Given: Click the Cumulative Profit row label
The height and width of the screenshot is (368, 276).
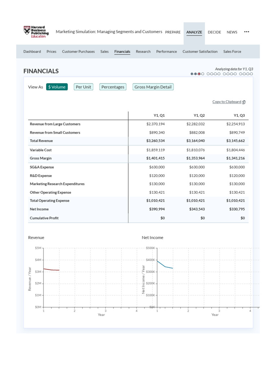Looking at the screenshot, I should (x=44, y=218).
